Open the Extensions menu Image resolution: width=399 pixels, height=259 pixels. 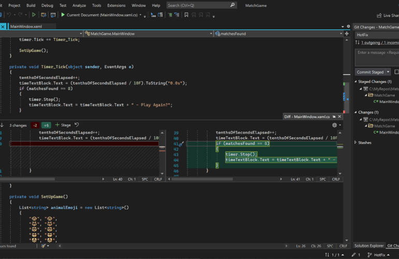116,5
